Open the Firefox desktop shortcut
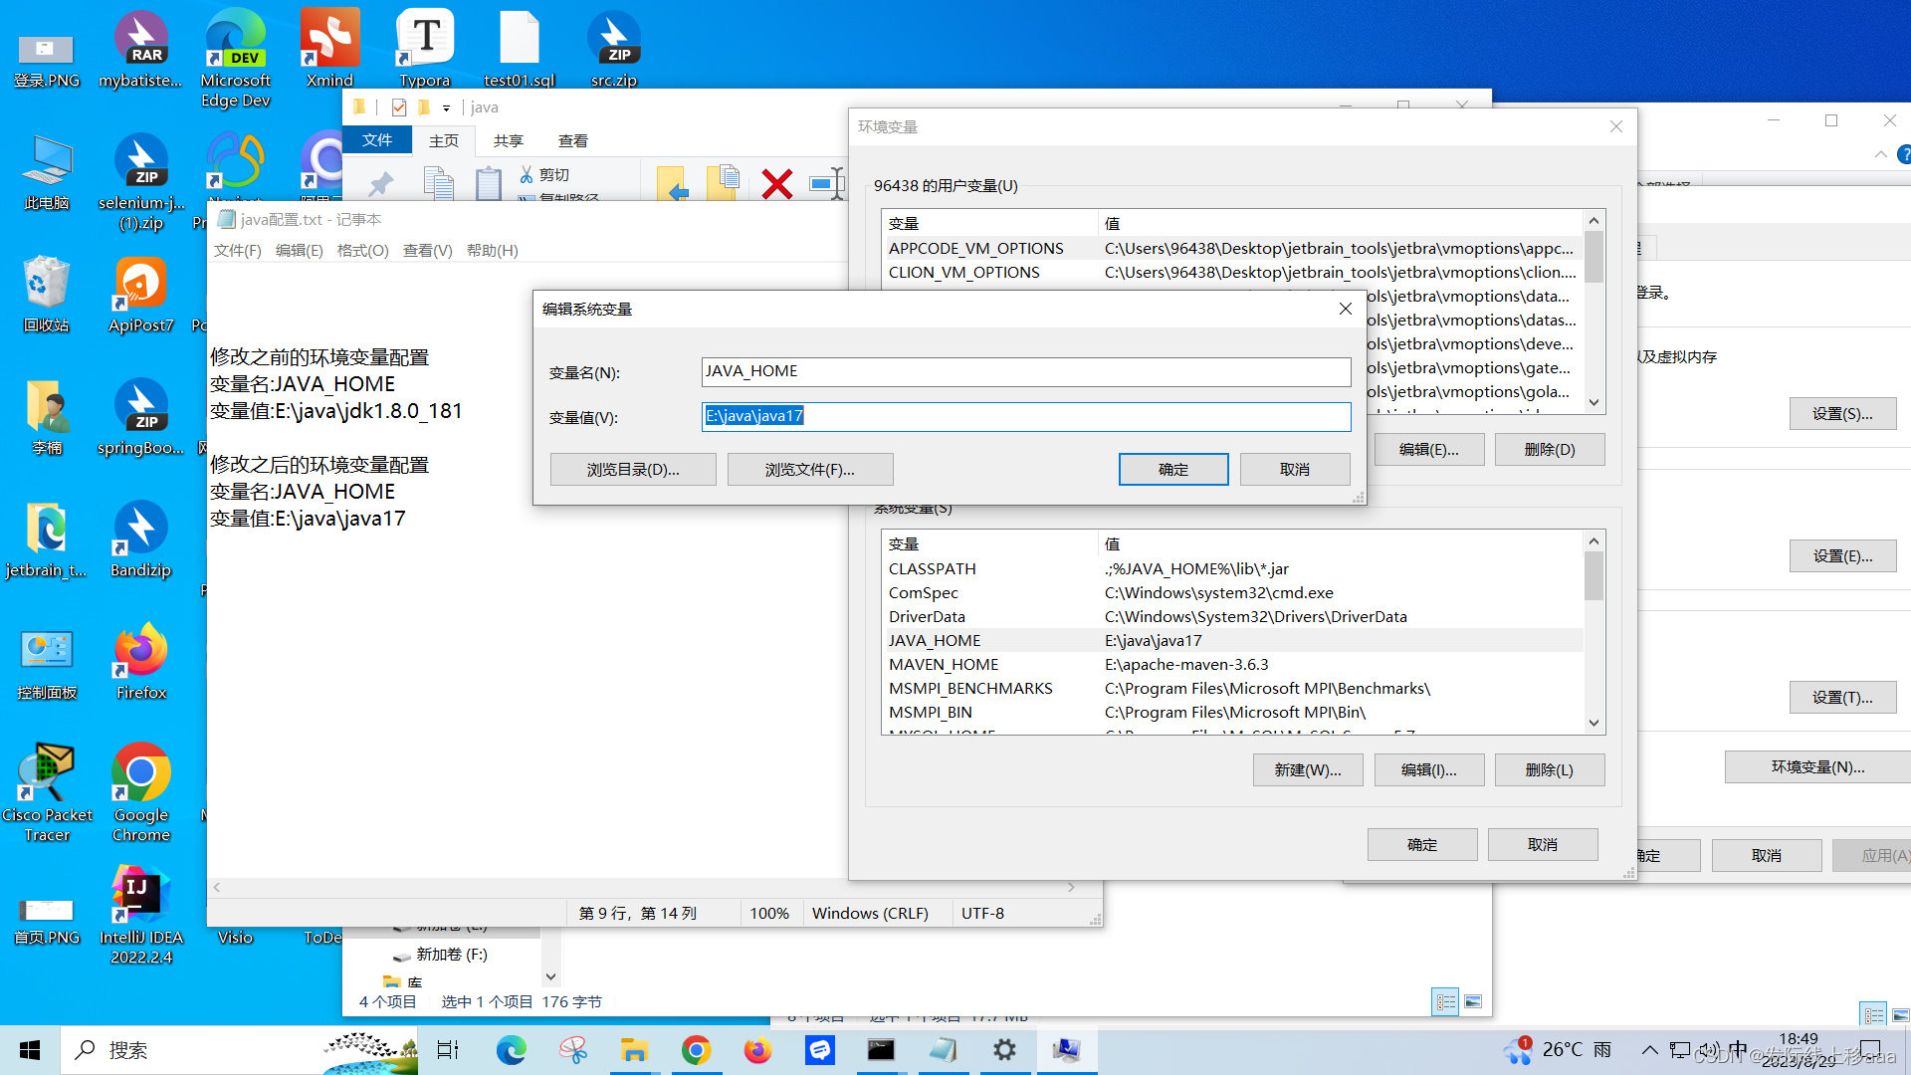The width and height of the screenshot is (1911, 1075). pyautogui.click(x=141, y=661)
